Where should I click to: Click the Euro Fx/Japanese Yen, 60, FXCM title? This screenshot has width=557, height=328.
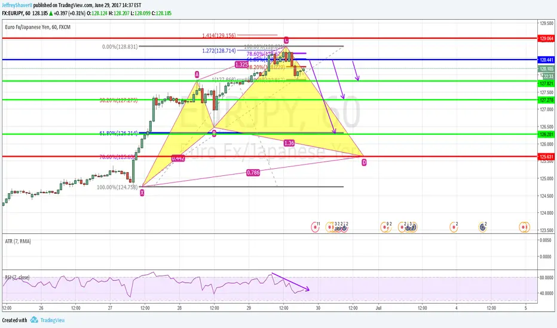point(38,27)
